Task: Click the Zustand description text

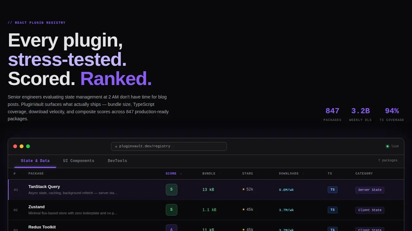Action: pos(73,213)
